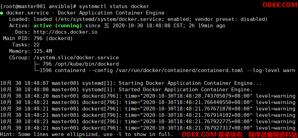
Task: Click the Memory value 125.4M
Action: tap(43, 51)
